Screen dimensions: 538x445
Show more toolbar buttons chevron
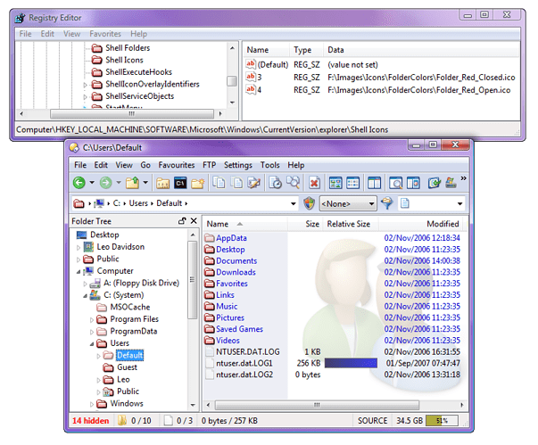click(464, 178)
